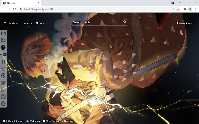This screenshot has width=199, height=124.
Task: Open Settings & Support
Action: [13, 121]
